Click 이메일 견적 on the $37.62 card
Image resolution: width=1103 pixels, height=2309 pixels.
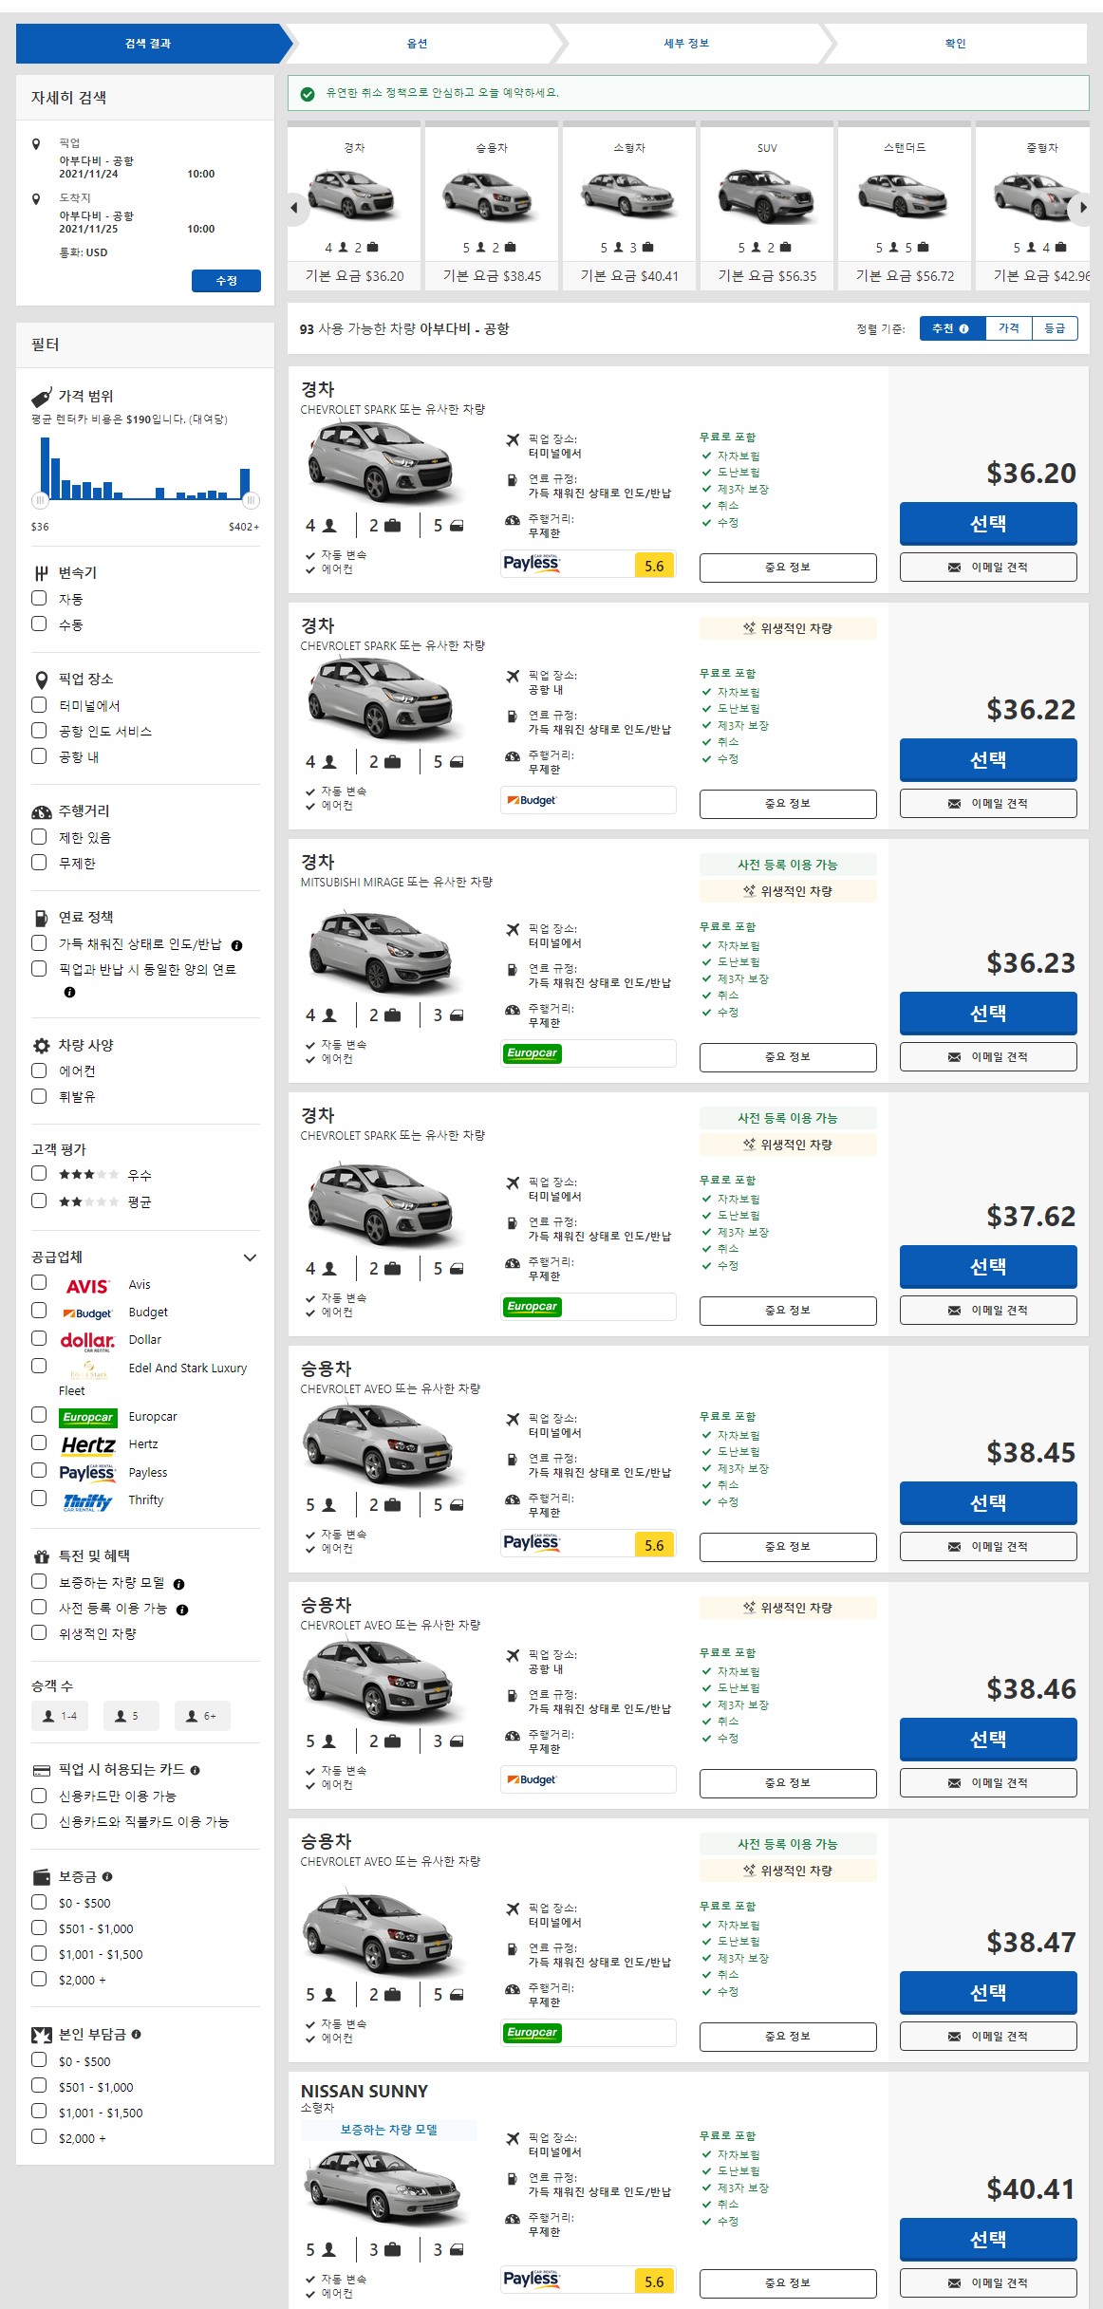[988, 1311]
